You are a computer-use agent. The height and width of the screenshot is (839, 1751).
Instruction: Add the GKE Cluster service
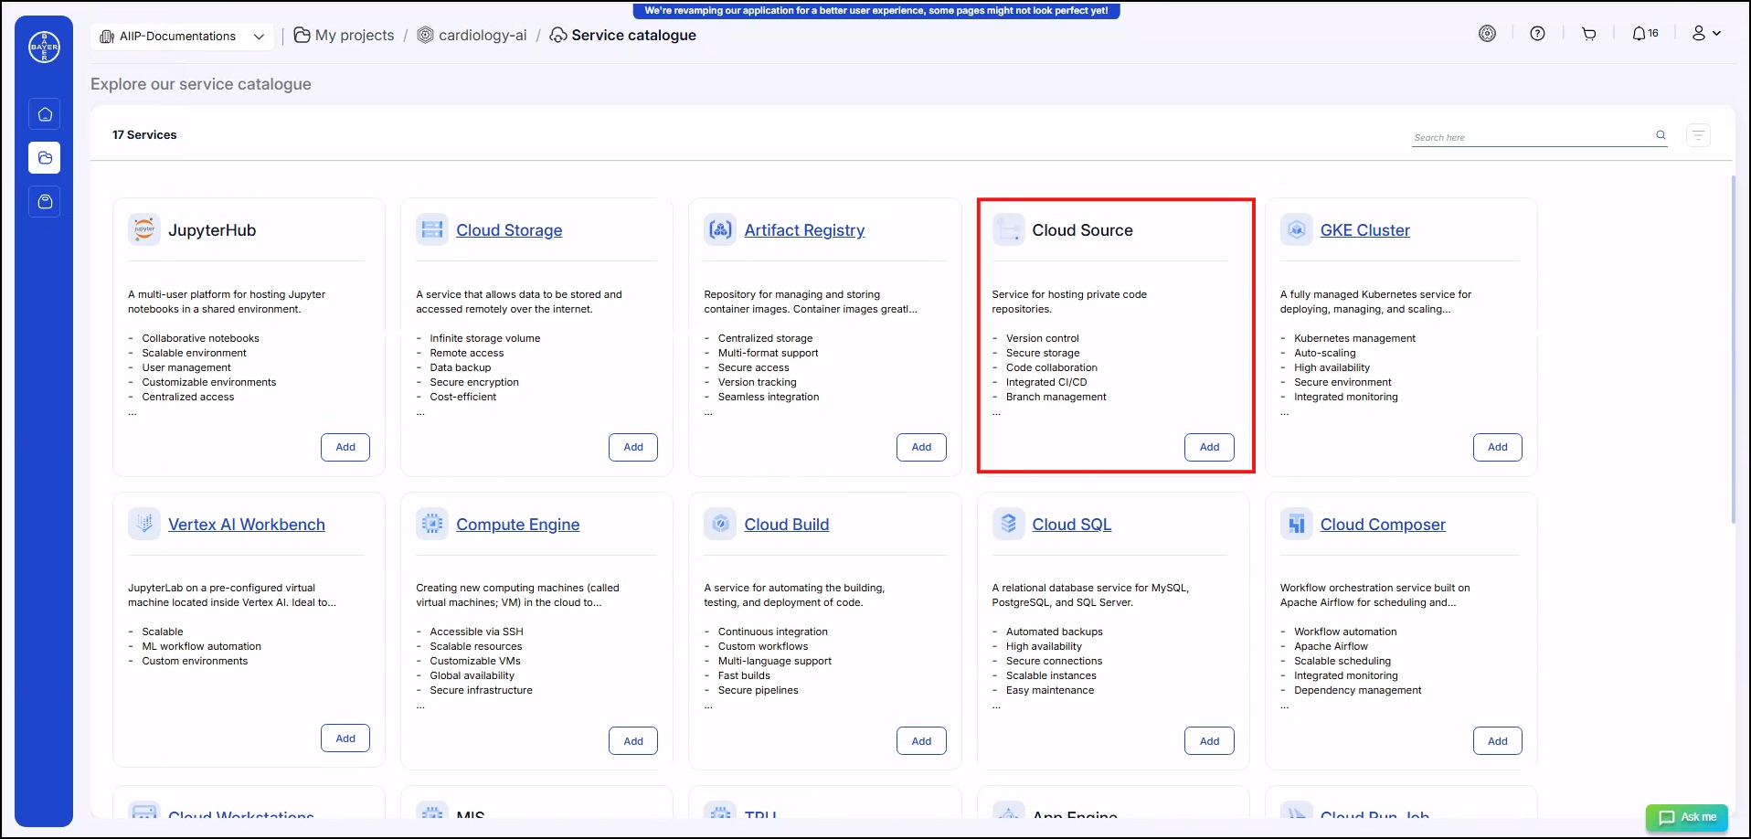[x=1497, y=447]
